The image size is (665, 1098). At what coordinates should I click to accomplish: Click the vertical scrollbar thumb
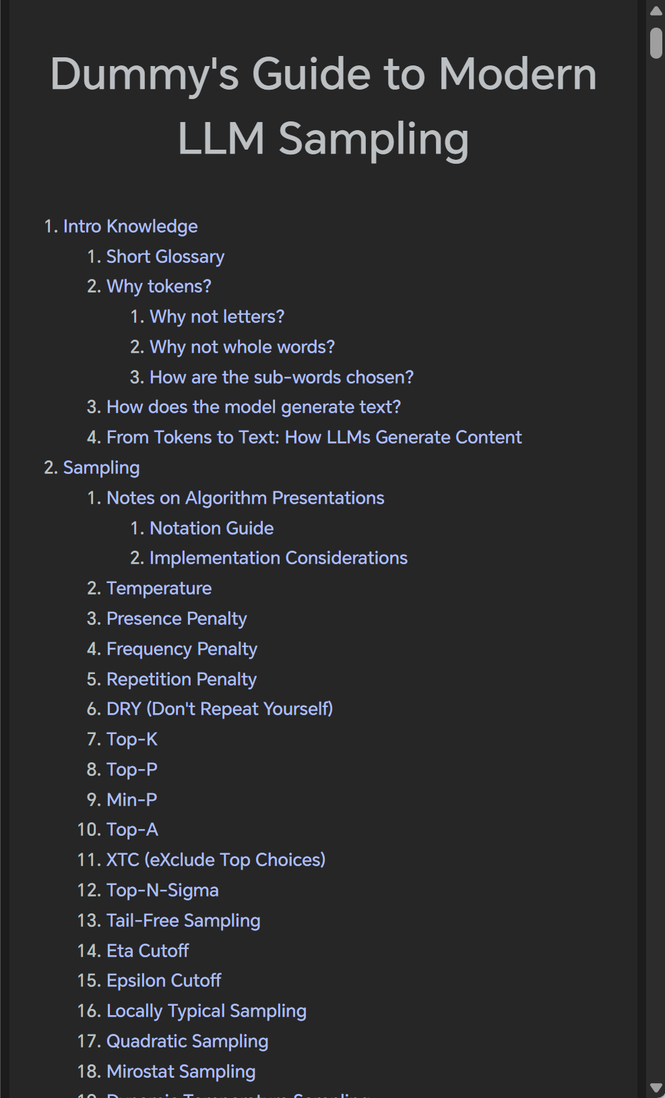click(x=656, y=42)
